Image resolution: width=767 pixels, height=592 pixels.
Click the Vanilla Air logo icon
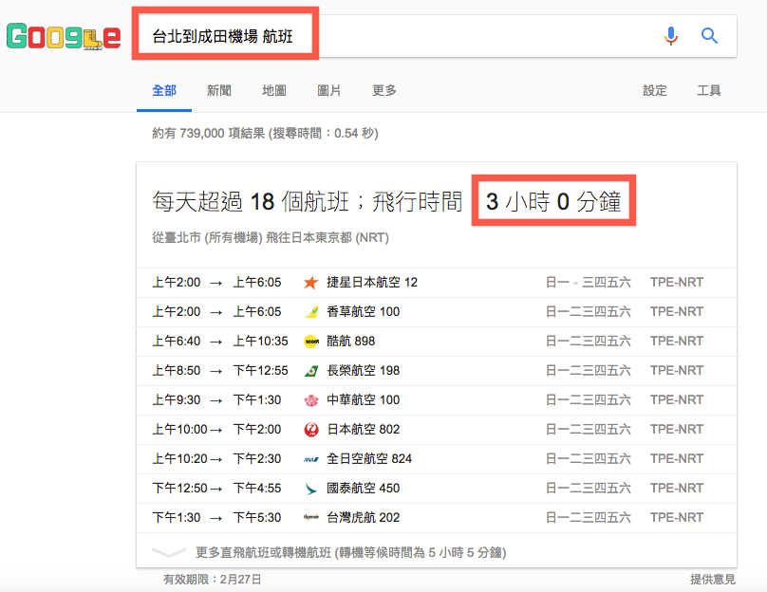click(311, 312)
